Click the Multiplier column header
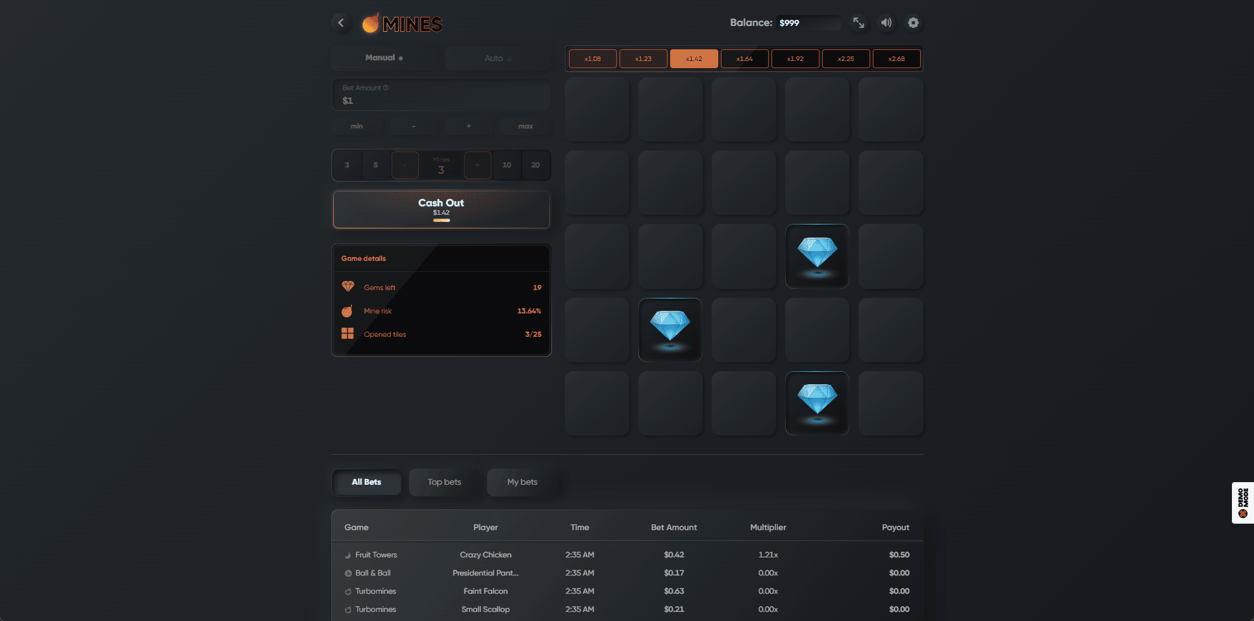The height and width of the screenshot is (621, 1254). click(768, 528)
